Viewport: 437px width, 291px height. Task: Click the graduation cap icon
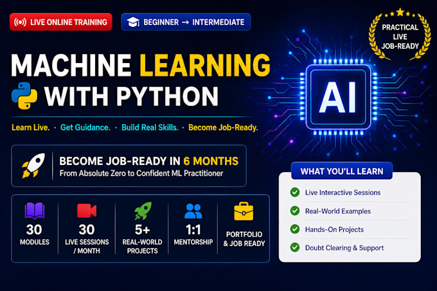click(133, 22)
